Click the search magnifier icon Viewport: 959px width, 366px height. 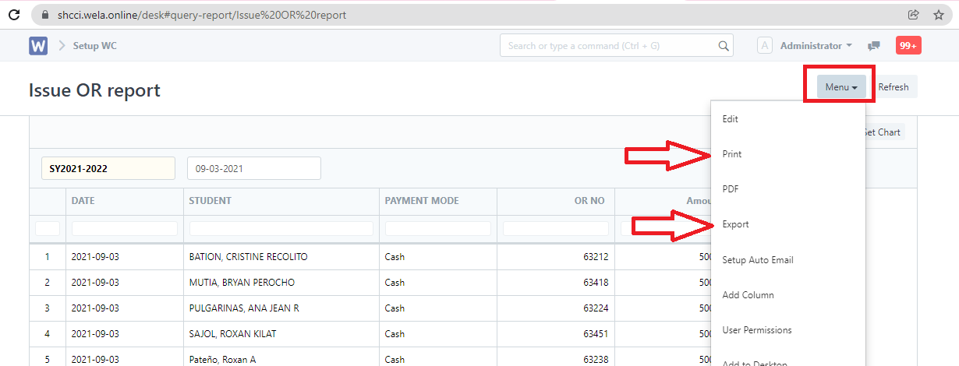(724, 46)
